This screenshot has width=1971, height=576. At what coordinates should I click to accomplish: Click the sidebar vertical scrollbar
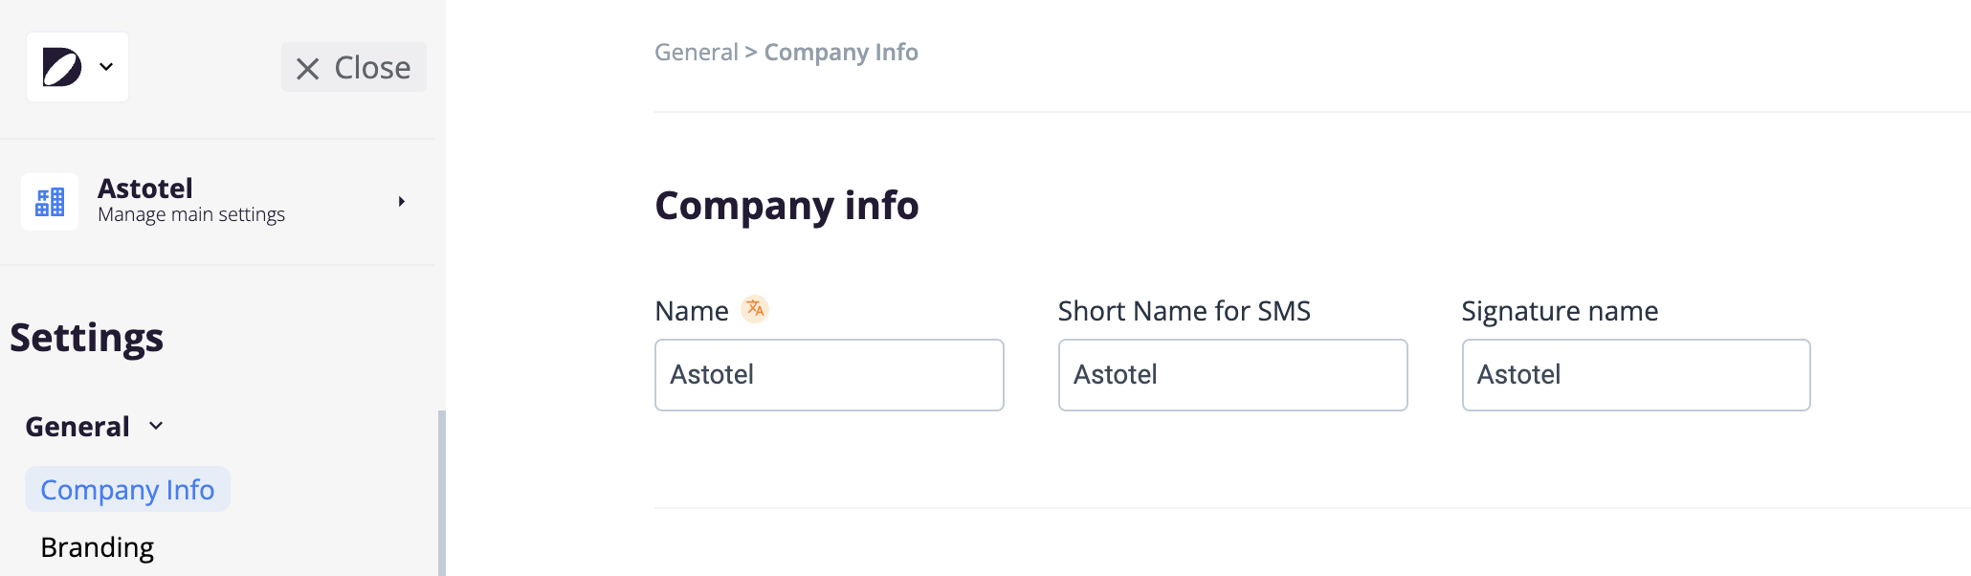click(x=441, y=493)
